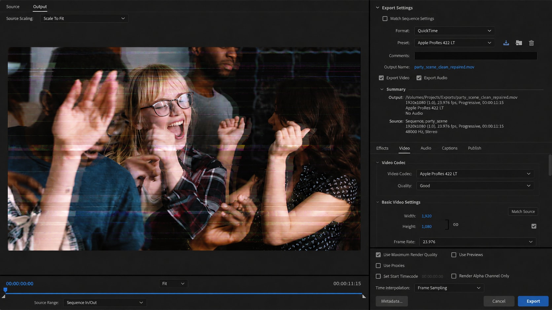The height and width of the screenshot is (310, 552).
Task: Open the Source Range dropdown
Action: tap(105, 302)
